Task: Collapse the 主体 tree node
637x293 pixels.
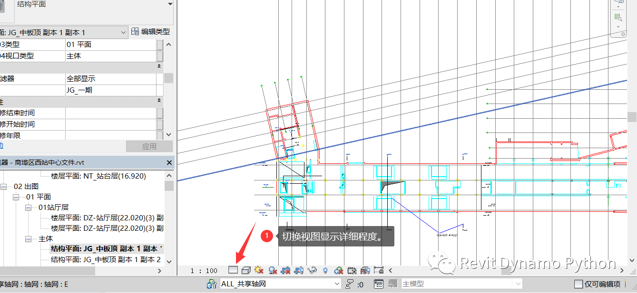Action: click(29, 239)
